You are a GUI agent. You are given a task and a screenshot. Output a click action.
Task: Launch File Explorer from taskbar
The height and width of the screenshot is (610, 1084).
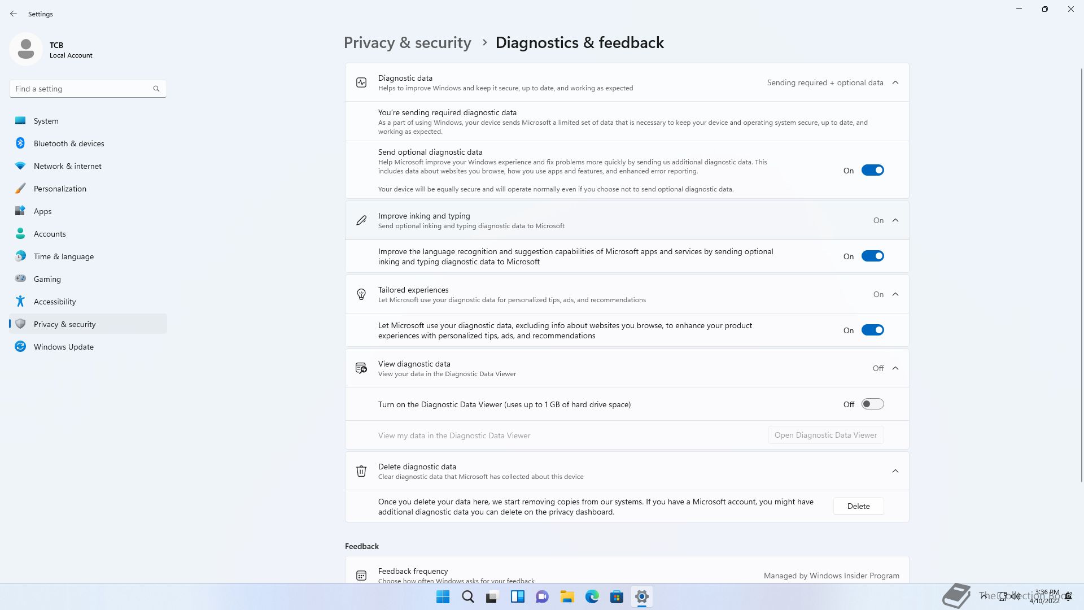pyautogui.click(x=567, y=596)
